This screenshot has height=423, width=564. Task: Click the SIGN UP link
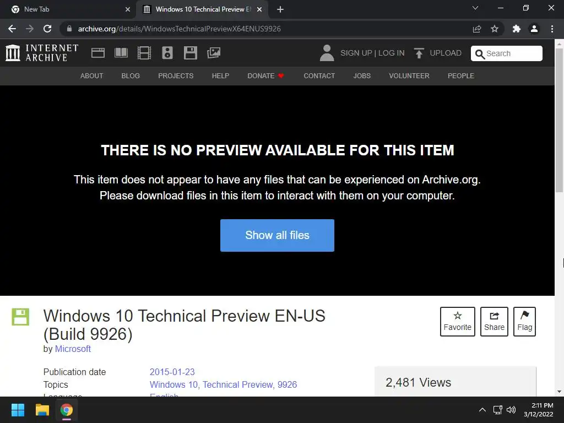coord(356,53)
